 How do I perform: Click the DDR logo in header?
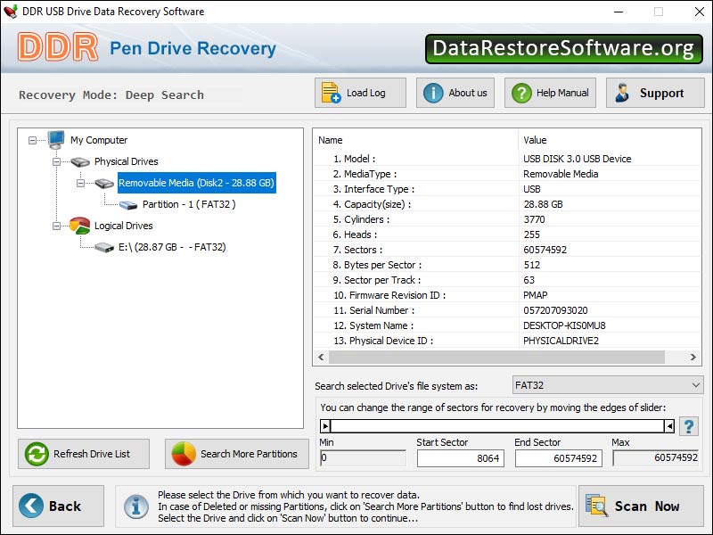(58, 47)
